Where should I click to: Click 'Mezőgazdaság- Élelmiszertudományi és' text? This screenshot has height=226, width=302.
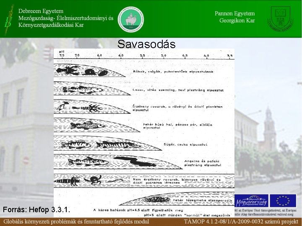tap(66, 18)
